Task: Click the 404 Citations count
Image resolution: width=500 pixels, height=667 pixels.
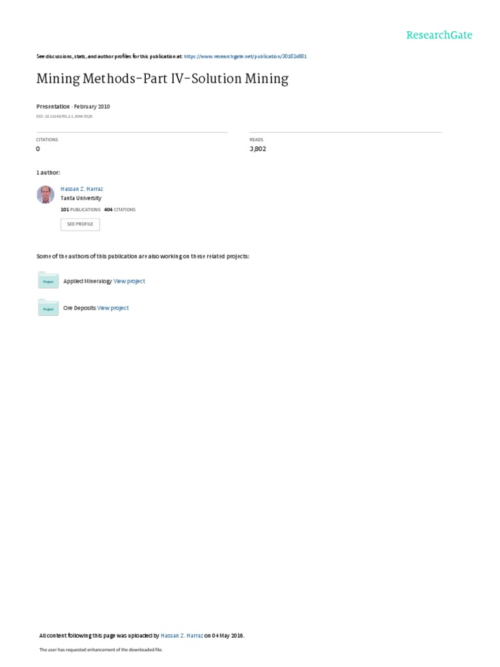Action: [120, 210]
